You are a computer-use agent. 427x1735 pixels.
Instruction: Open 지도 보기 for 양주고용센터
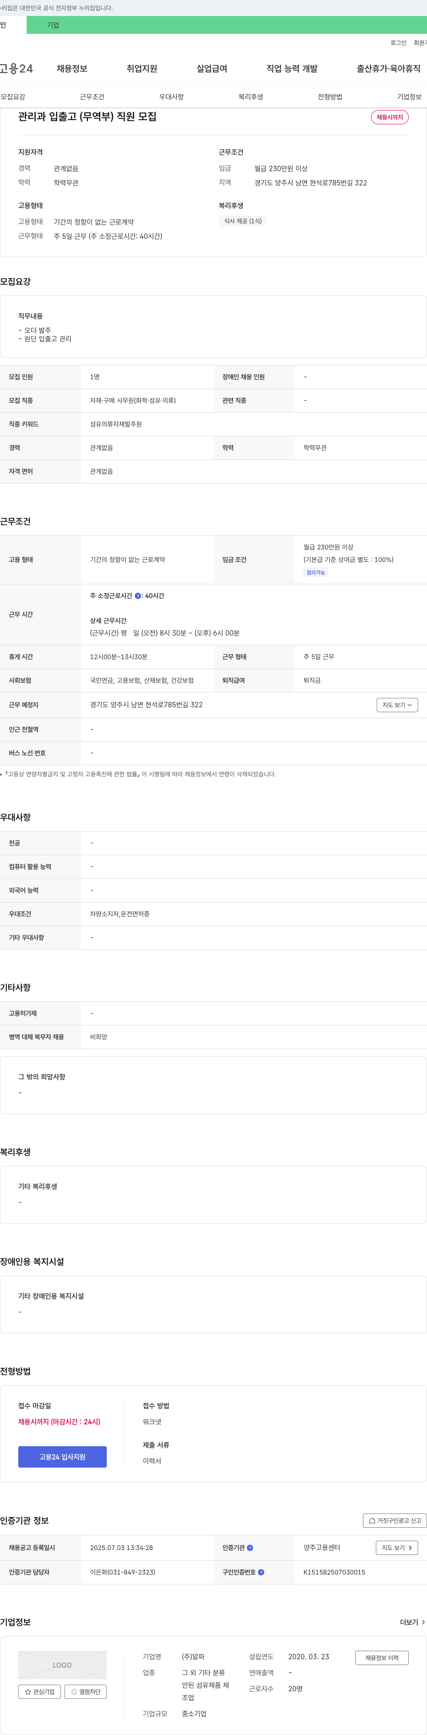[x=397, y=1548]
